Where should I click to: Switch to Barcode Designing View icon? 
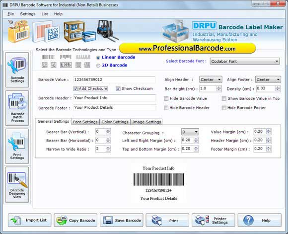click(x=17, y=184)
